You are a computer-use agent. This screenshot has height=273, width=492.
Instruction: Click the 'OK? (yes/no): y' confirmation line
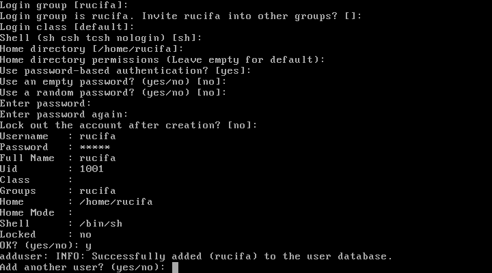pos(46,246)
